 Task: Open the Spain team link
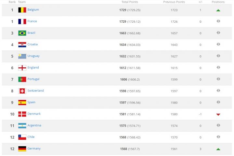[32, 102]
